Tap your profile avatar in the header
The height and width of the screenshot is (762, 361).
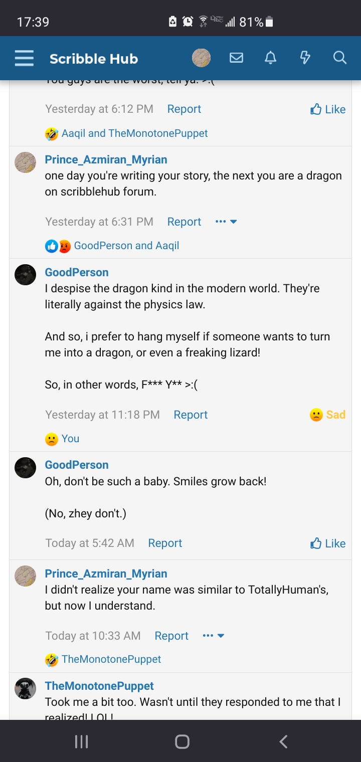[202, 58]
